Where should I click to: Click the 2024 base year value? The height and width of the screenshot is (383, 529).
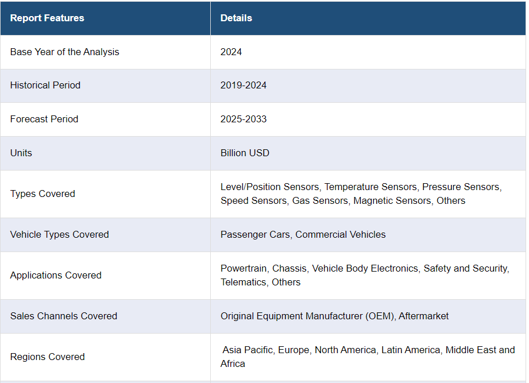pos(231,52)
